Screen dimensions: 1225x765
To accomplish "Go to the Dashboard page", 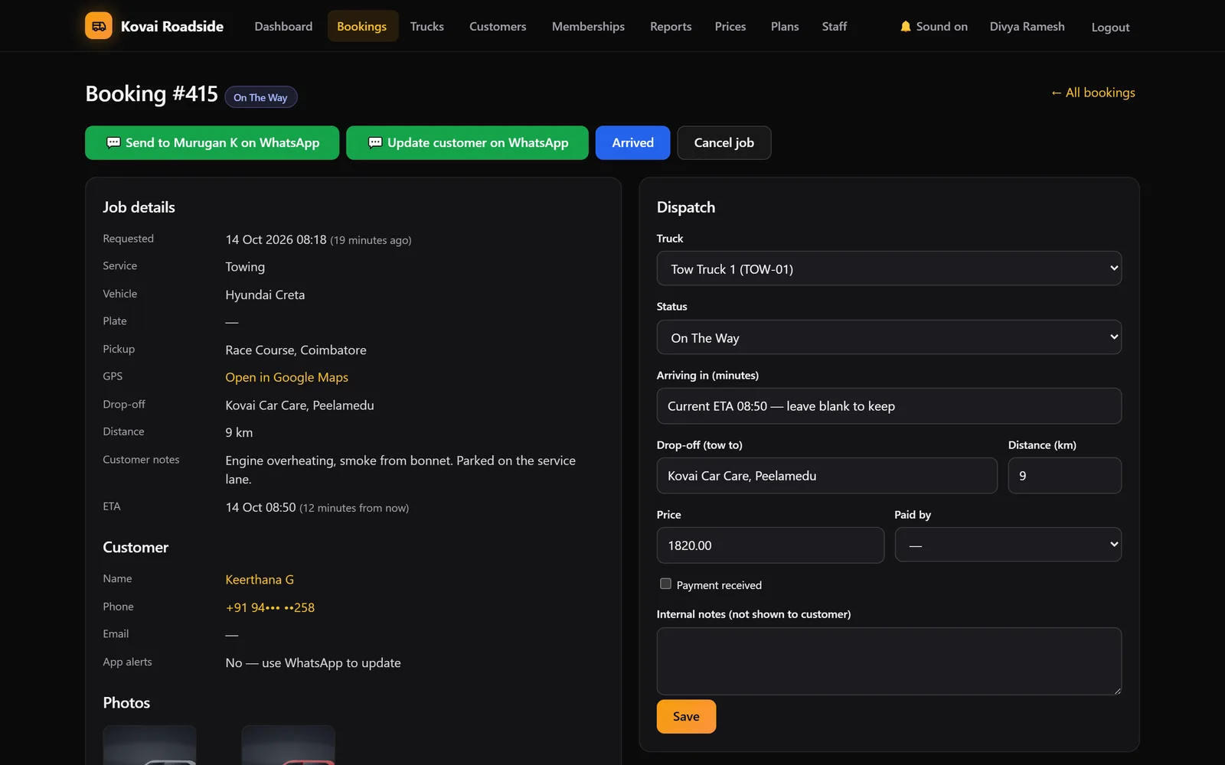I will (283, 26).
